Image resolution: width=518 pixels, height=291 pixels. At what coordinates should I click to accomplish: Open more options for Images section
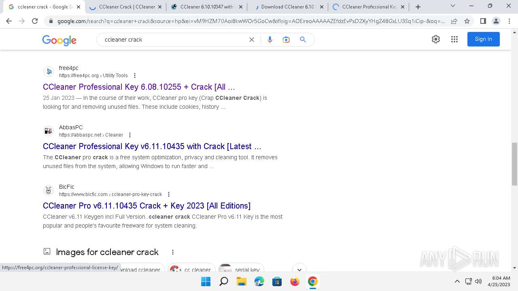click(x=173, y=252)
